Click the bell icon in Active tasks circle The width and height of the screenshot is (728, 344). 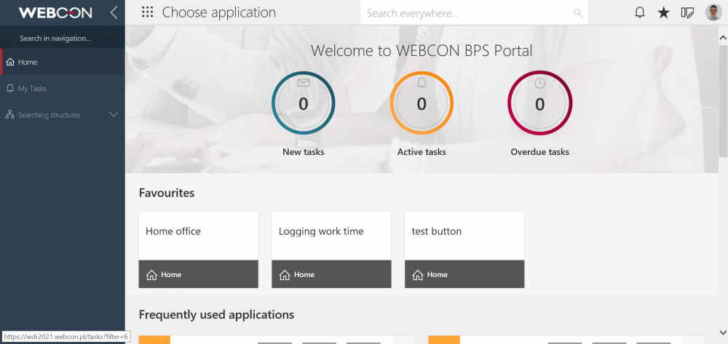pos(422,83)
